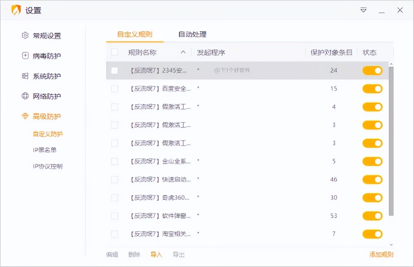The width and height of the screenshot is (414, 267).
Task: Disable the 2345 security rule toggle
Action: click(372, 71)
